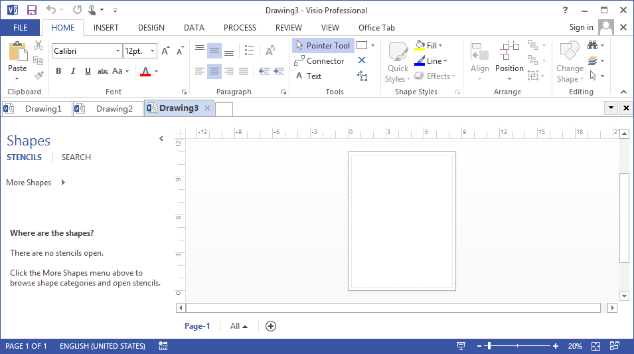The width and height of the screenshot is (634, 354).
Task: Click the Fit Page to Window icon
Action: coord(595,346)
